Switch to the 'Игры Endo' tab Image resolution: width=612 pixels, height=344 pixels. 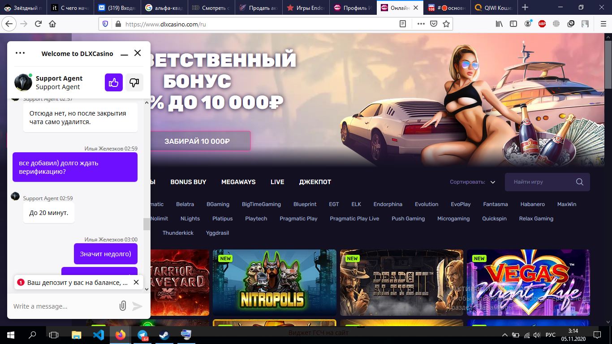click(306, 8)
